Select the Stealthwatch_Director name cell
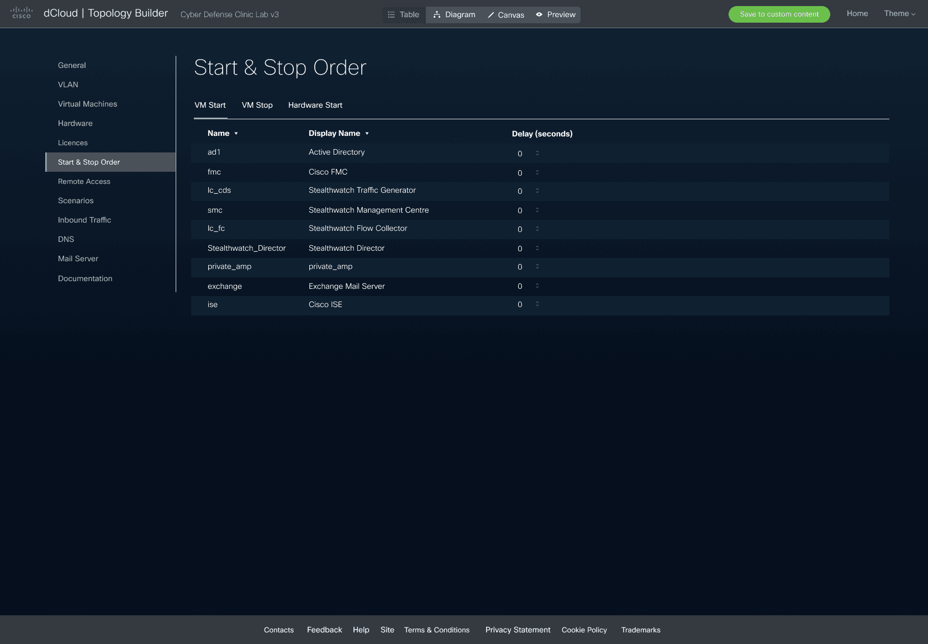The width and height of the screenshot is (928, 644). pyautogui.click(x=246, y=248)
